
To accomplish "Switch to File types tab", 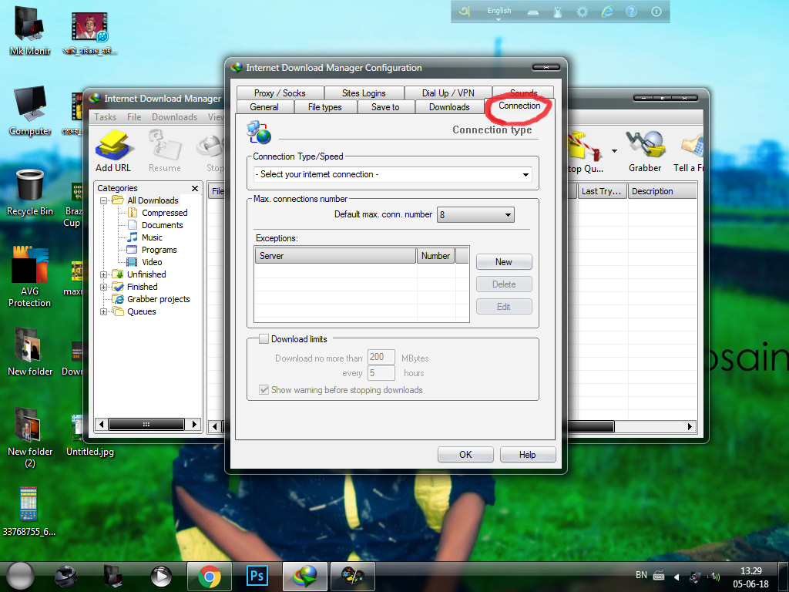I will (325, 107).
